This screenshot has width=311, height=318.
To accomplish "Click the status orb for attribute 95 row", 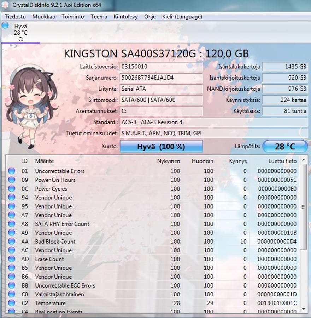I will pyautogui.click(x=12, y=206).
